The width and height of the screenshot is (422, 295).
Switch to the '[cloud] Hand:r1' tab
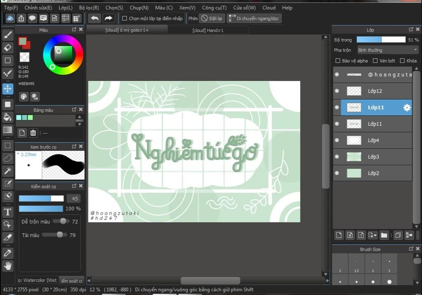pyautogui.click(x=208, y=30)
